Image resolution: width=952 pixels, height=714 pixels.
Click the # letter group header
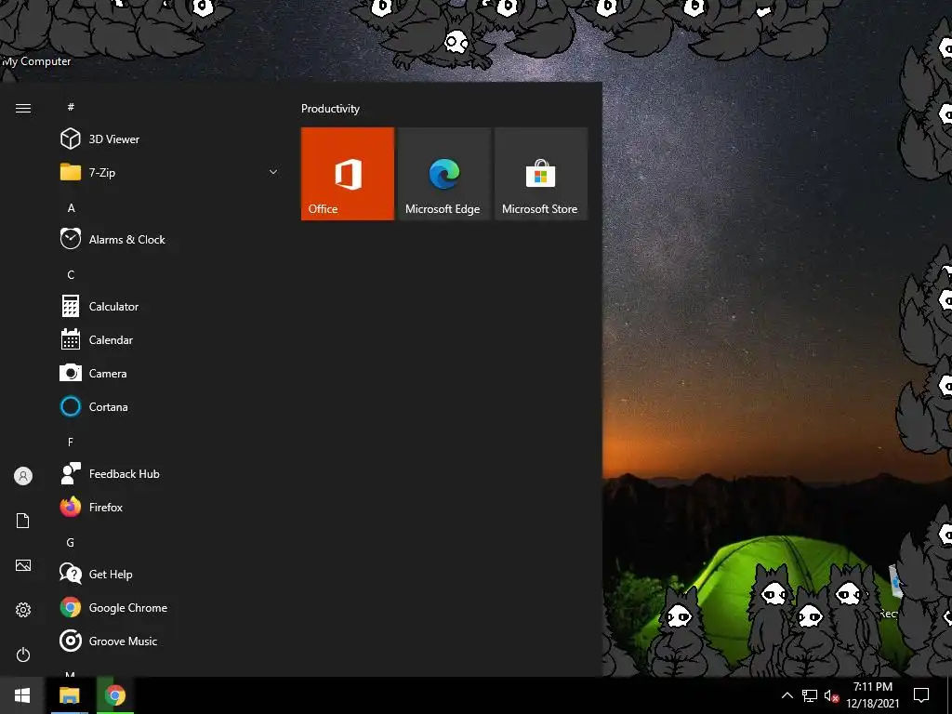tap(71, 107)
